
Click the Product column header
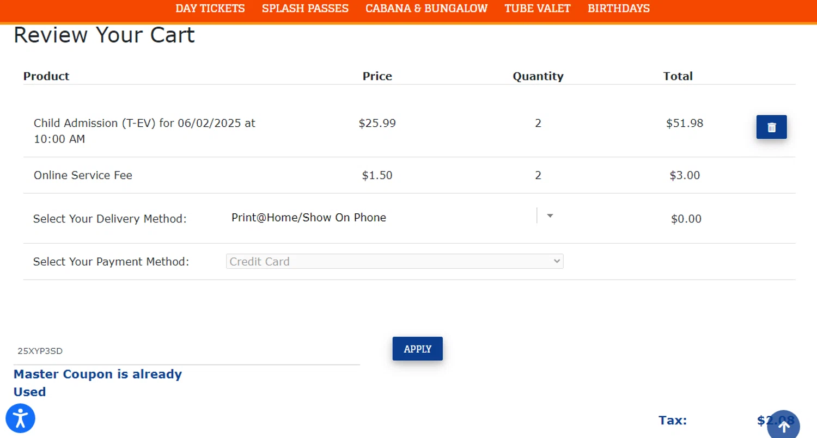[x=46, y=76]
